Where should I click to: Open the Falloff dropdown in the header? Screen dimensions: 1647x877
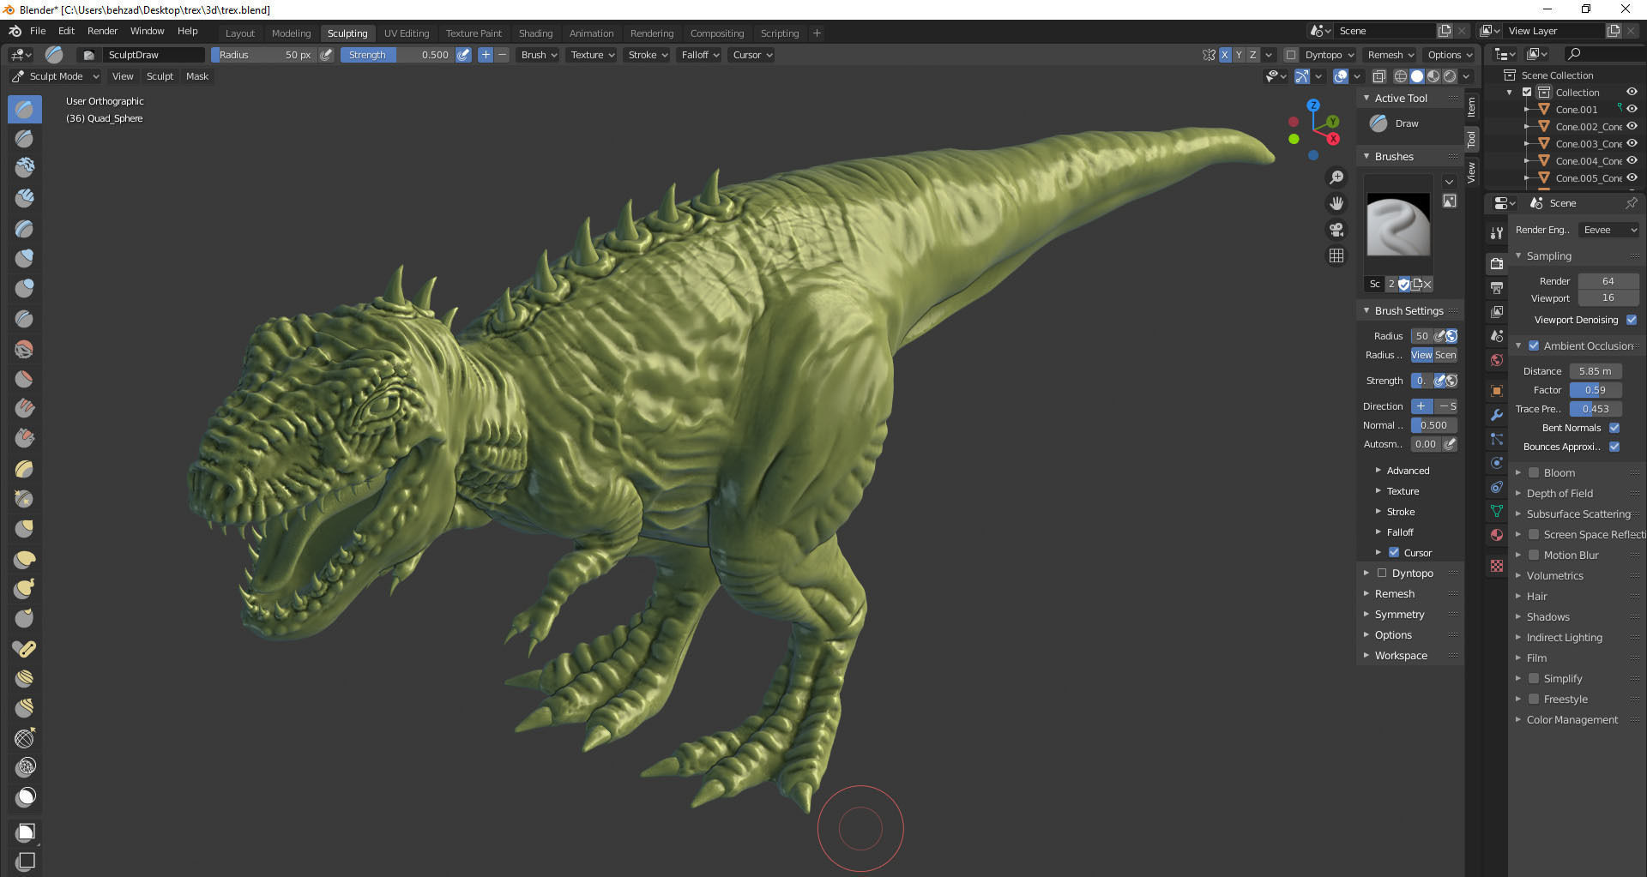tap(700, 55)
